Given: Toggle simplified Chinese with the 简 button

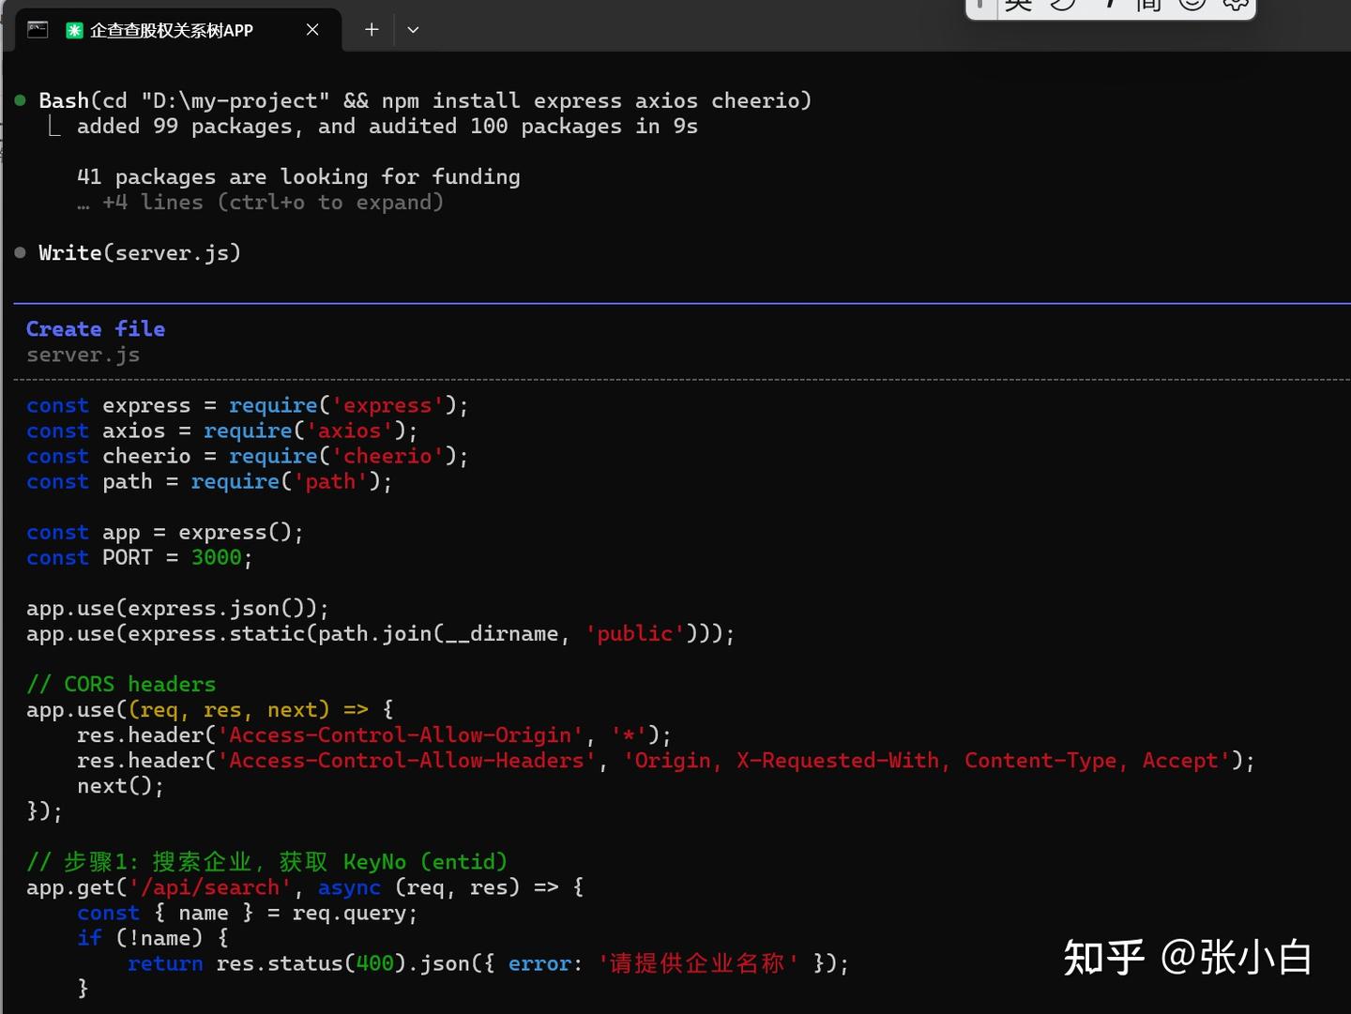Looking at the screenshot, I should (x=1146, y=6).
